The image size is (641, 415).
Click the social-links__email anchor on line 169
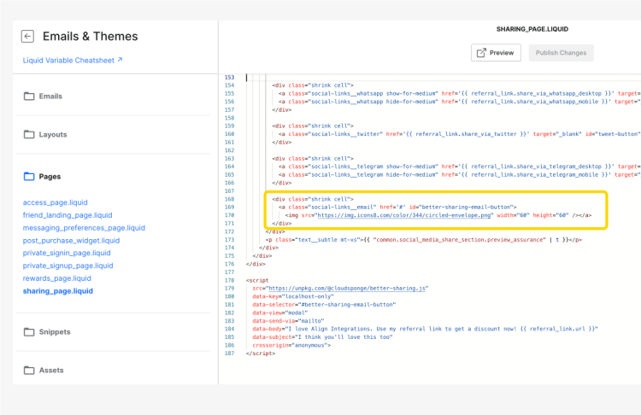pos(397,207)
